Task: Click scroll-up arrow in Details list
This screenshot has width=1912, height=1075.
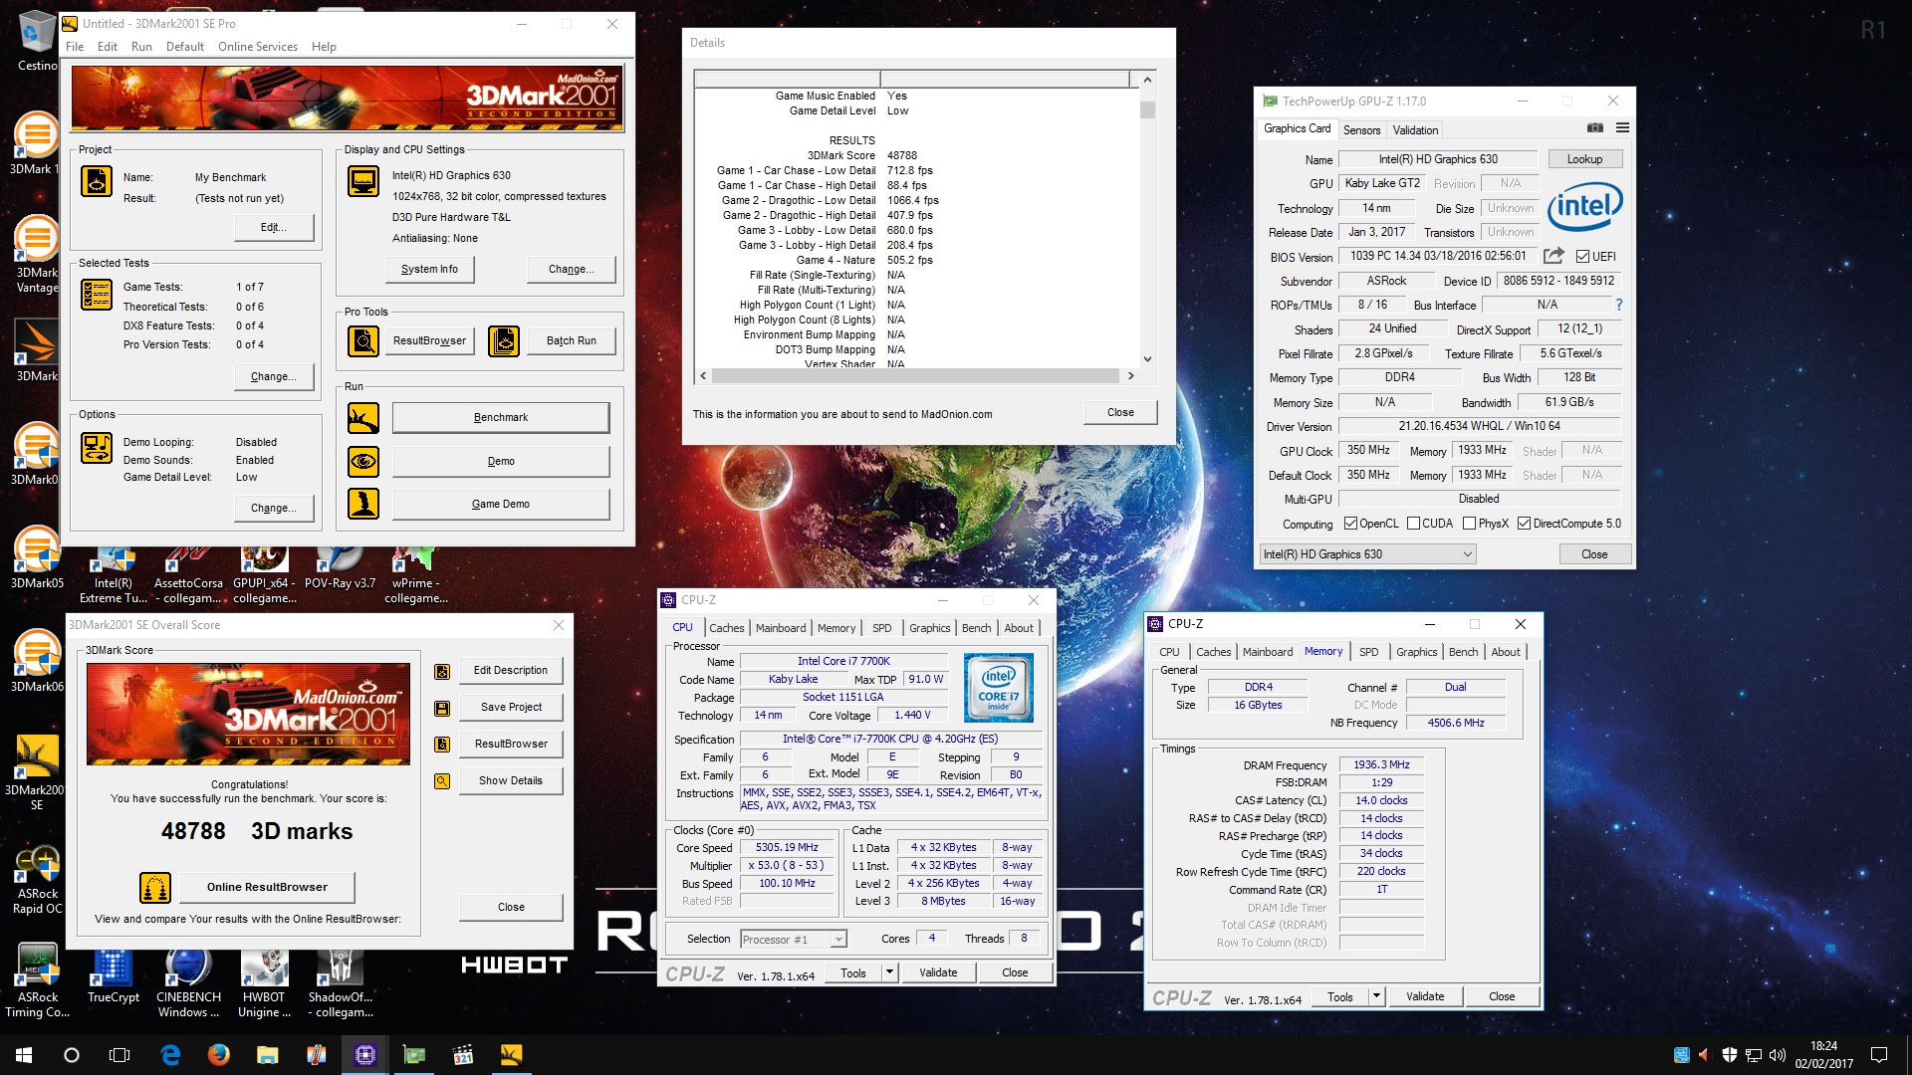Action: point(1147,80)
